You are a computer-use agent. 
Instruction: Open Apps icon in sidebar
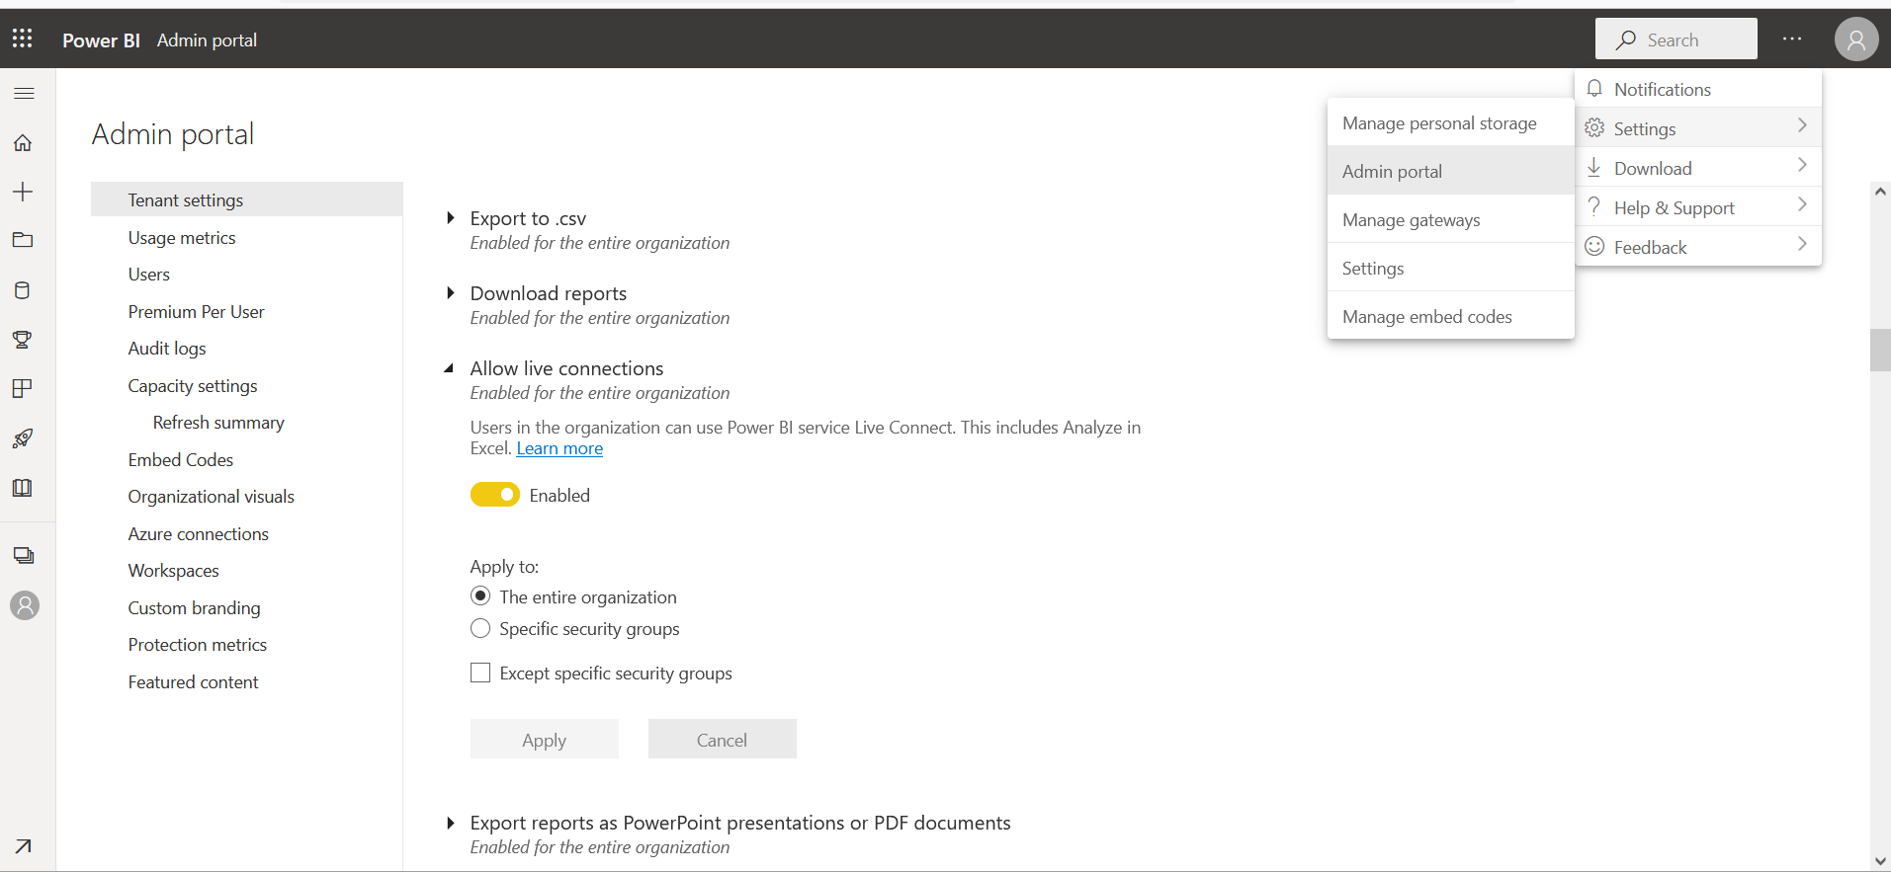pos(23,388)
